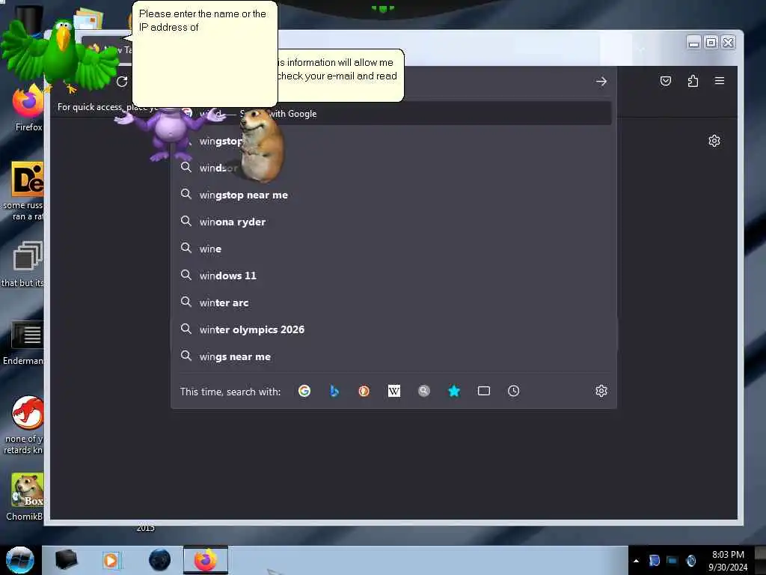Screen dimensions: 766x575
Task: Open the Save to Pocket icon
Action: (x=665, y=81)
